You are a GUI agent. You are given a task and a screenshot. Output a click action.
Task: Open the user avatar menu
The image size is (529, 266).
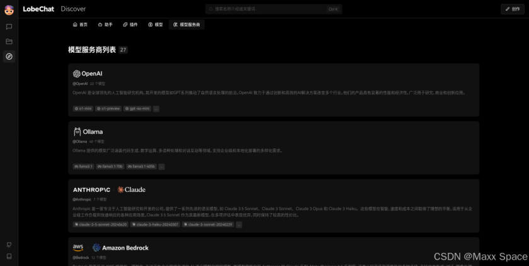coord(9,10)
